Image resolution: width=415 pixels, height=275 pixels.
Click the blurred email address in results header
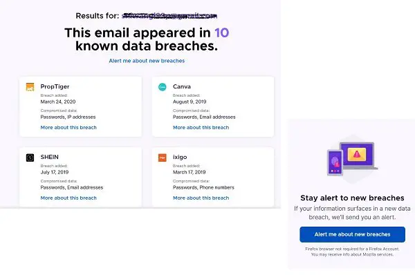(x=169, y=16)
